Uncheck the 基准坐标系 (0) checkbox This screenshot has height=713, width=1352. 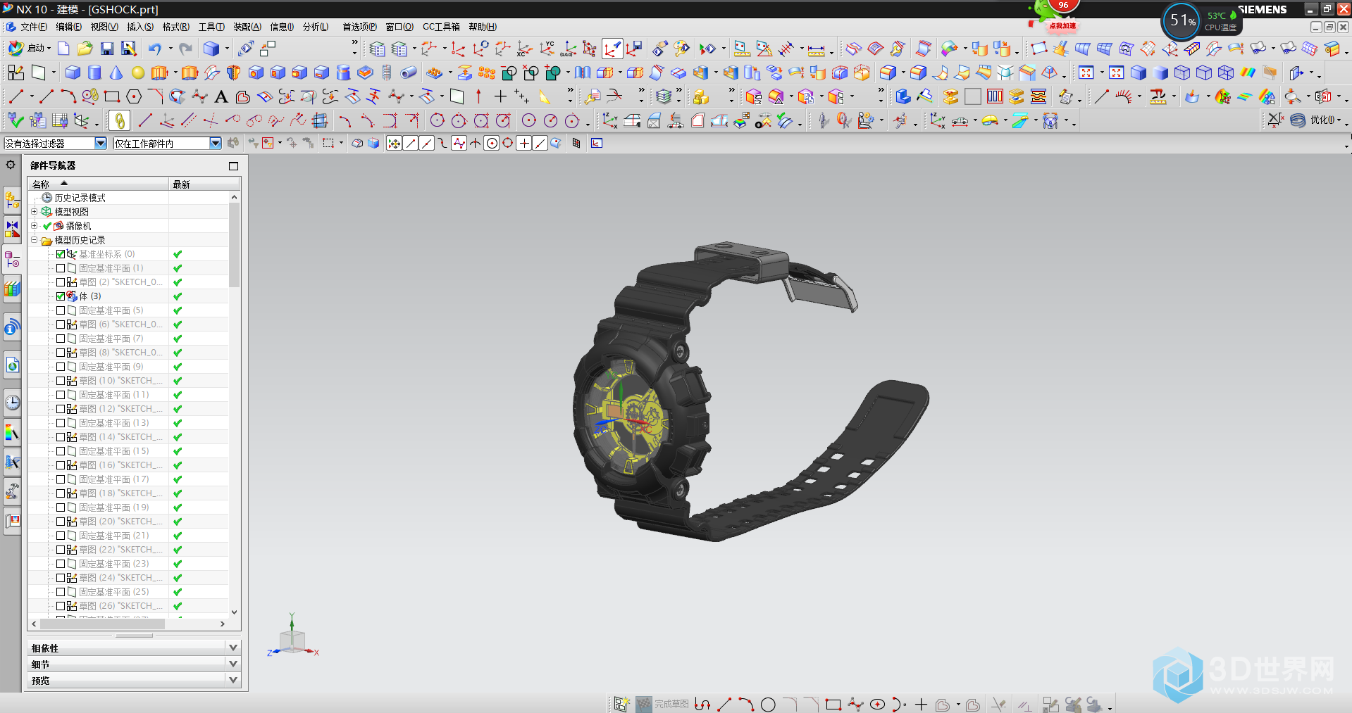[61, 254]
